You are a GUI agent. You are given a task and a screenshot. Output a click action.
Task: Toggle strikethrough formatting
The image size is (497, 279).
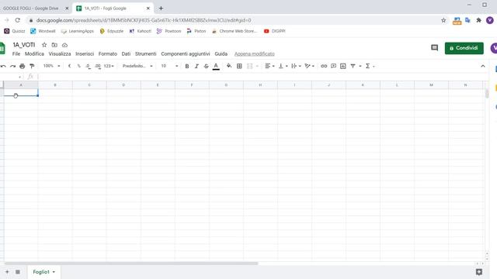(207, 66)
